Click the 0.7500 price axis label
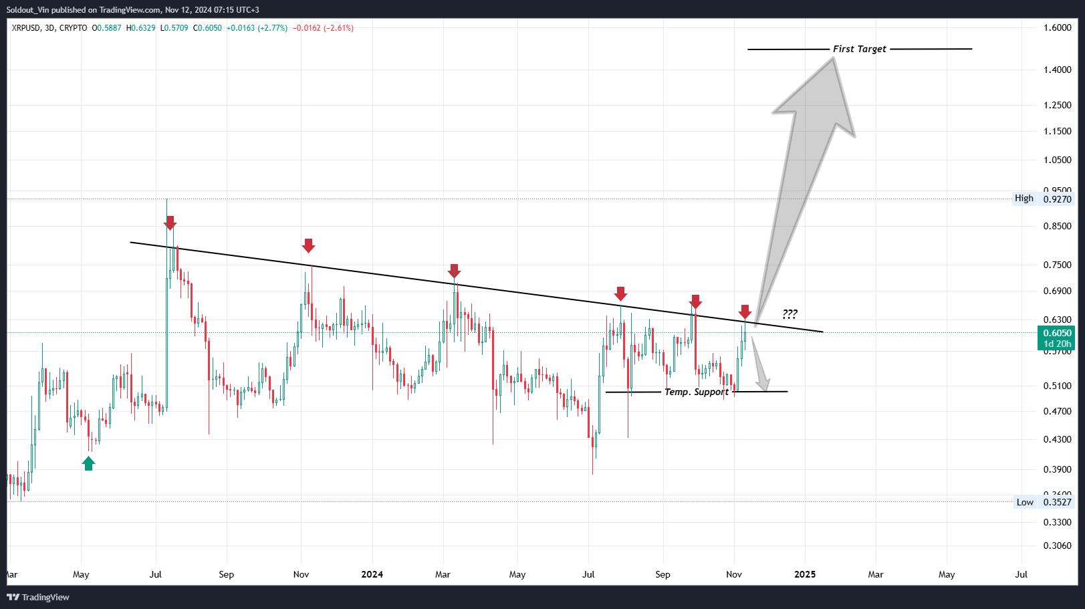1085x609 pixels. pos(1058,265)
